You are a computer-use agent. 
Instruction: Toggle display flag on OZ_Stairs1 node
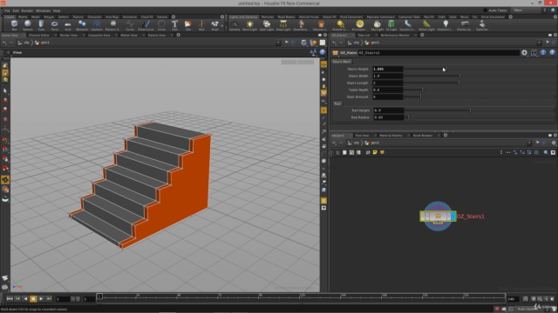click(453, 216)
